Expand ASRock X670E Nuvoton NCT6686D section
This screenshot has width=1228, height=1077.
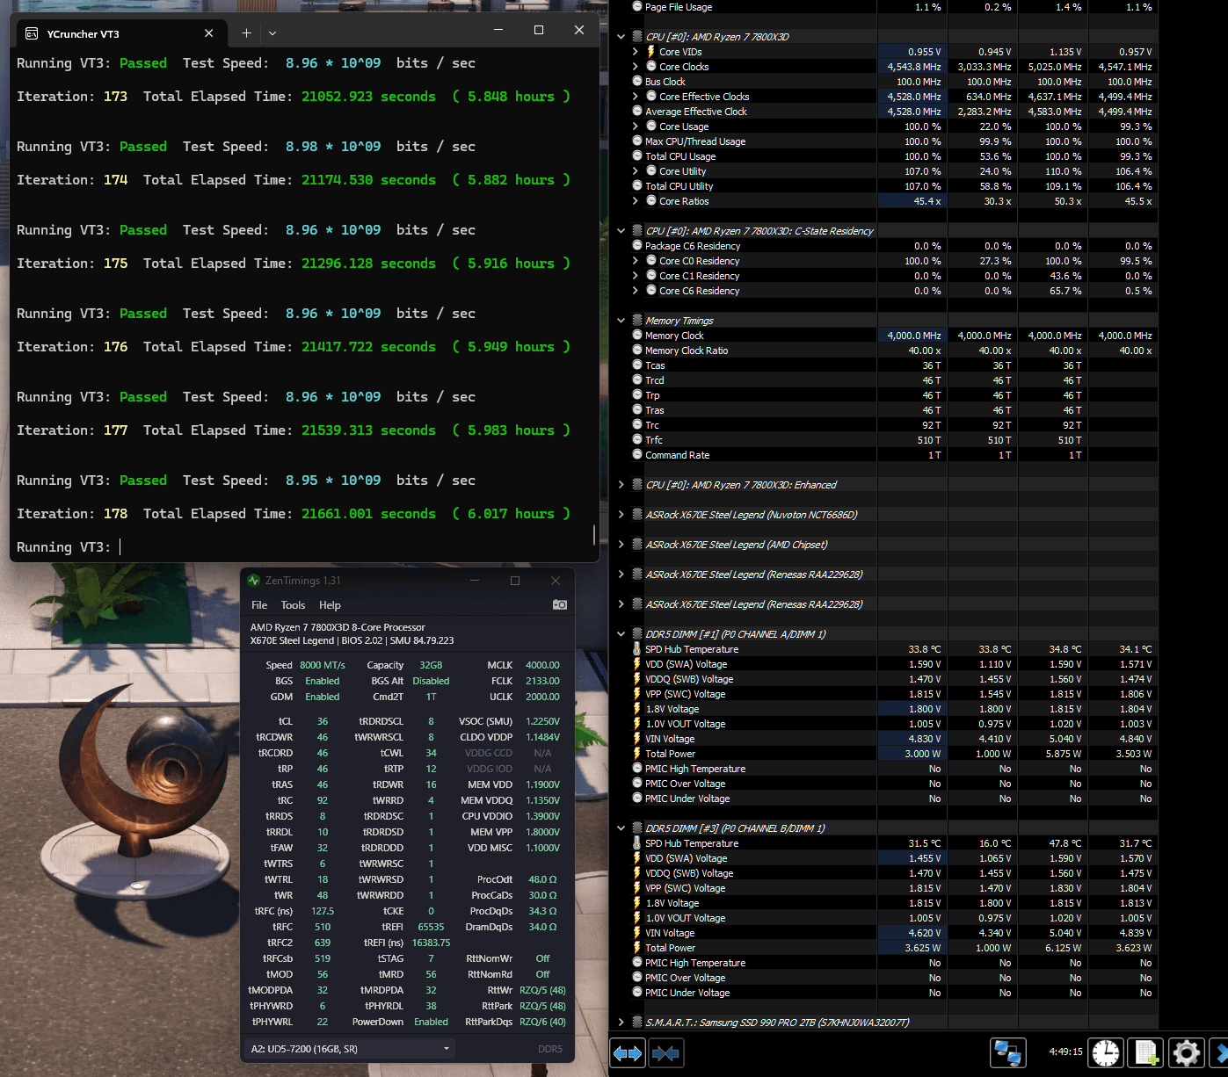pyautogui.click(x=621, y=515)
